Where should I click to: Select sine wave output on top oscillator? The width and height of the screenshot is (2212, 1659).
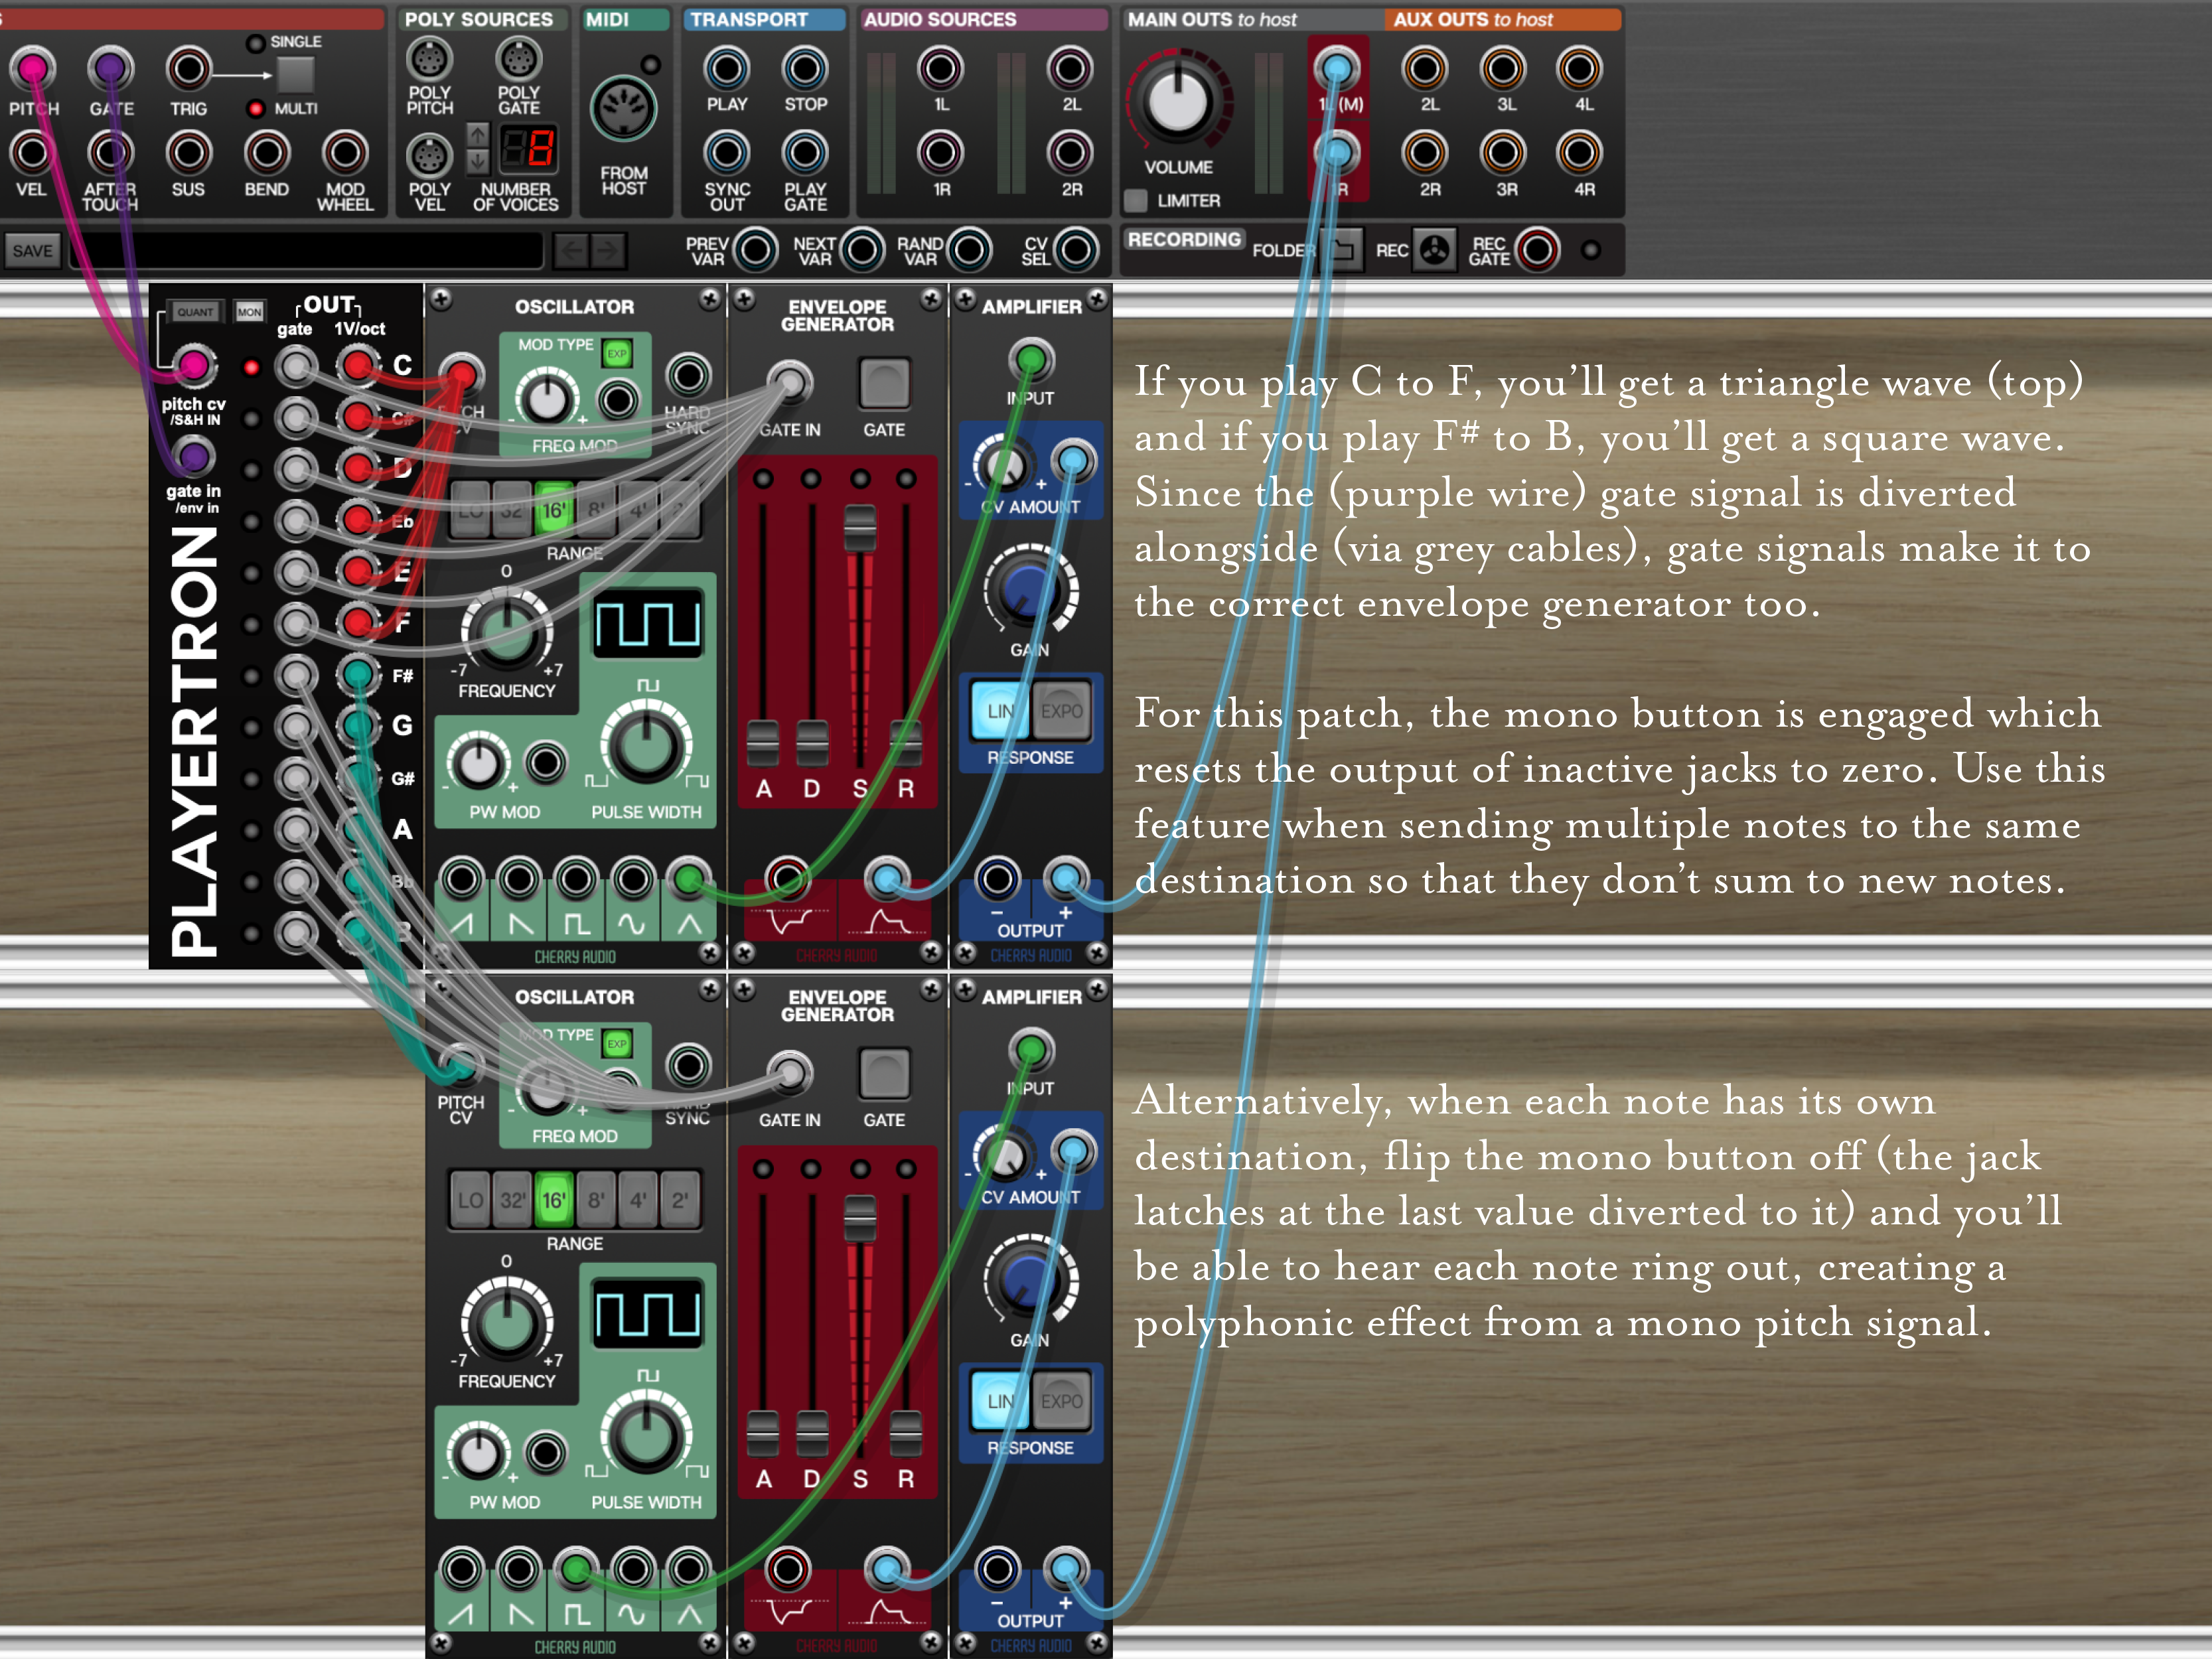click(x=633, y=880)
